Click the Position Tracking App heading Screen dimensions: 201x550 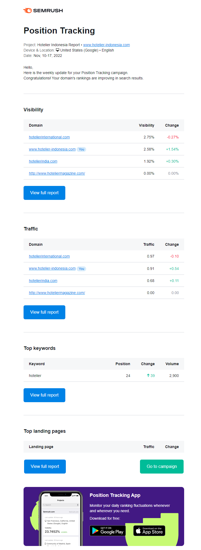115,495
